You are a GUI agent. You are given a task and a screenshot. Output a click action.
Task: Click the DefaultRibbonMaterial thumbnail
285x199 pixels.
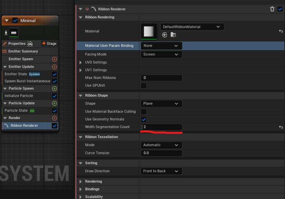[x=149, y=31]
